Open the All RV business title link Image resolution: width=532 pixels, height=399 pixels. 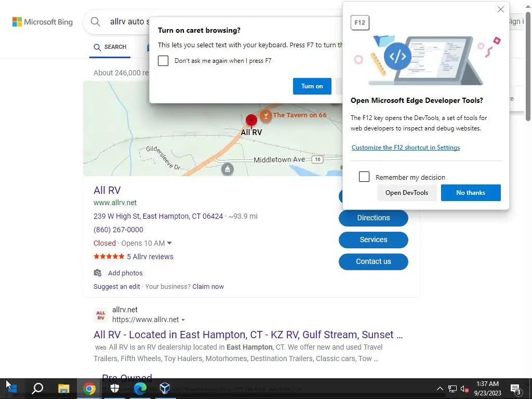[x=107, y=190]
